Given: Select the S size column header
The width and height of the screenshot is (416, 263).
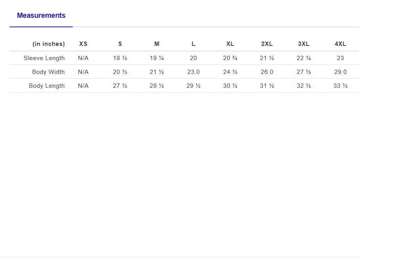Looking at the screenshot, I should 120,44.
